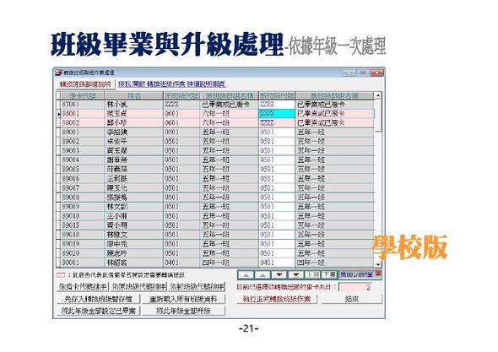Screen dimensions: 498x352
Task: Click the new class code cell in row 89005
Action: 277,169
